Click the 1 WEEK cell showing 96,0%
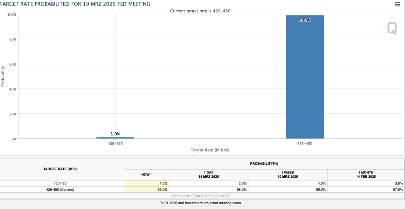Image resolution: width=405 pixels, height=209 pixels. [288, 190]
